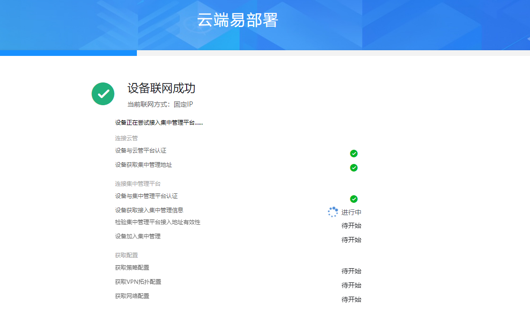The width and height of the screenshot is (530, 326).
Task: Click the 云端易部署 header title
Action: pyautogui.click(x=237, y=20)
